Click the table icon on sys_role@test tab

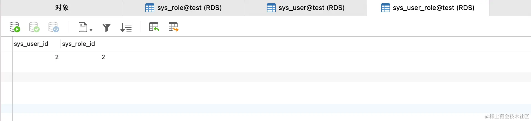pos(150,8)
